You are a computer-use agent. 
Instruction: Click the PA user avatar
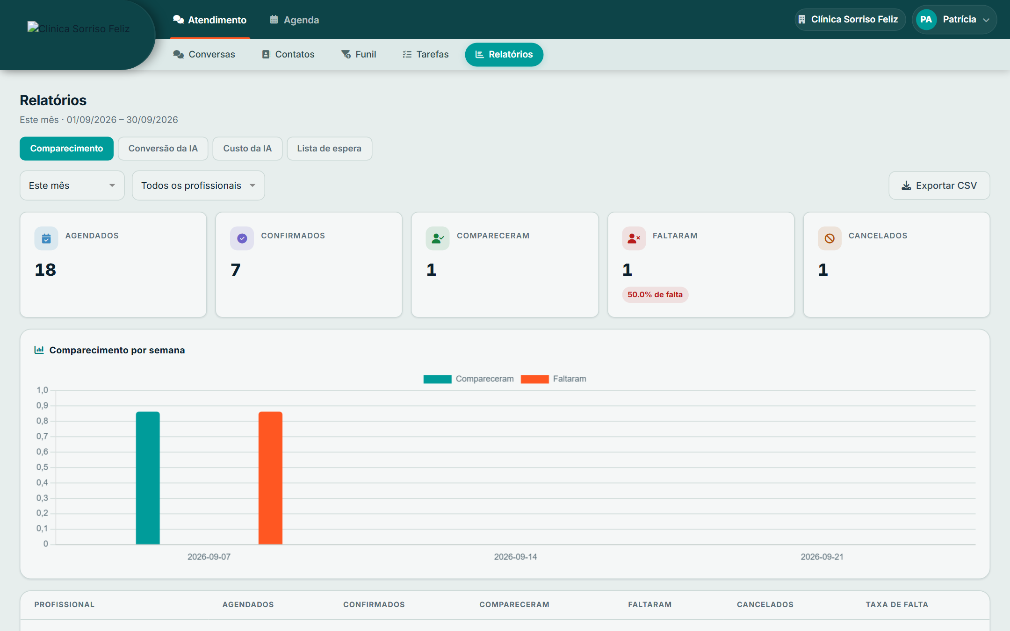tap(926, 20)
